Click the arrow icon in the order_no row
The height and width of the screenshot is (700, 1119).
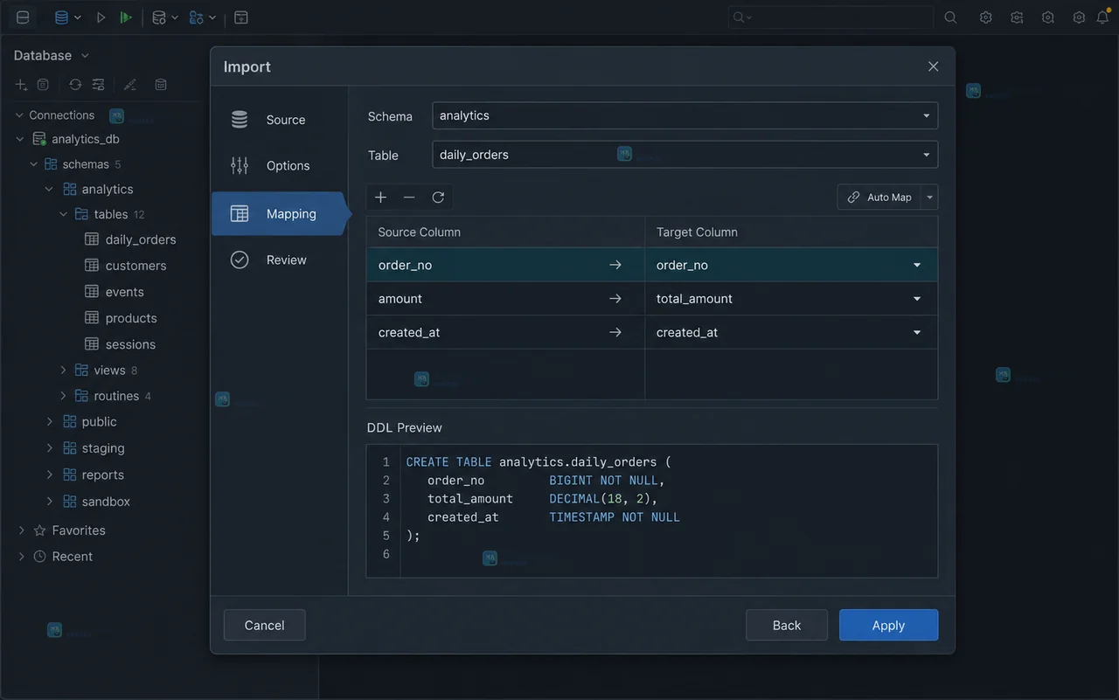click(x=615, y=265)
